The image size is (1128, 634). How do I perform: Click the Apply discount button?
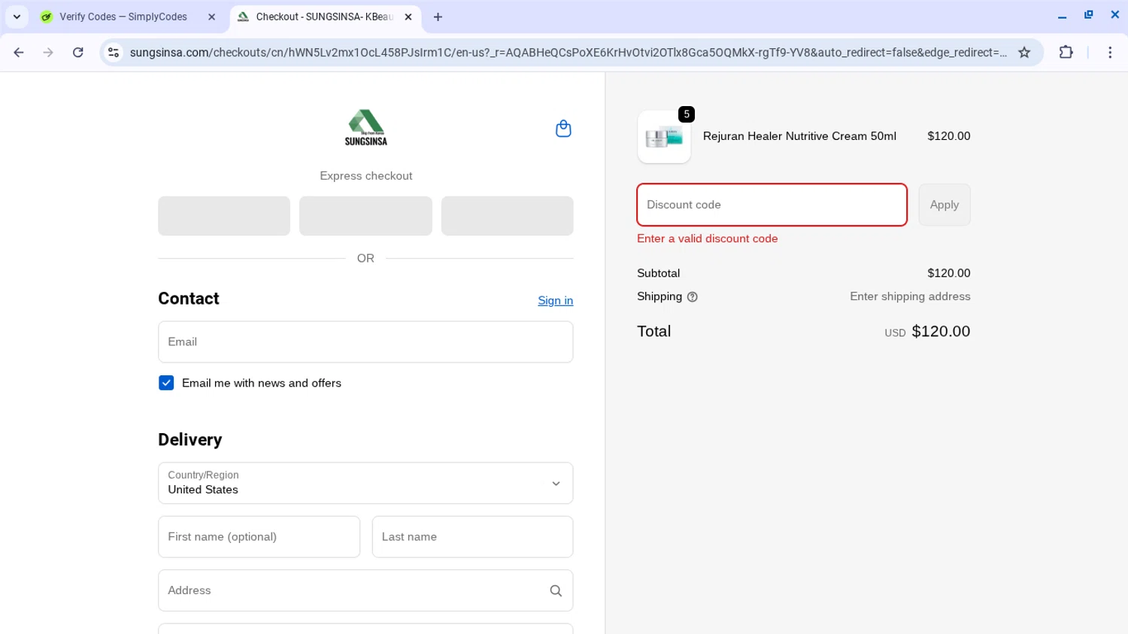(x=945, y=205)
